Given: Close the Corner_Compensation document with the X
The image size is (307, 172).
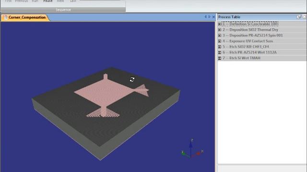Looking at the screenshot, I should [x=213, y=17].
